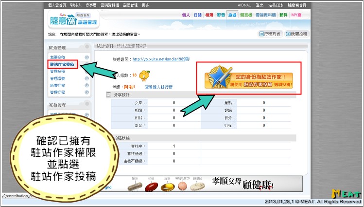Click the 審核不通過 row label
The height and width of the screenshot is (207, 364).
click(x=134, y=161)
